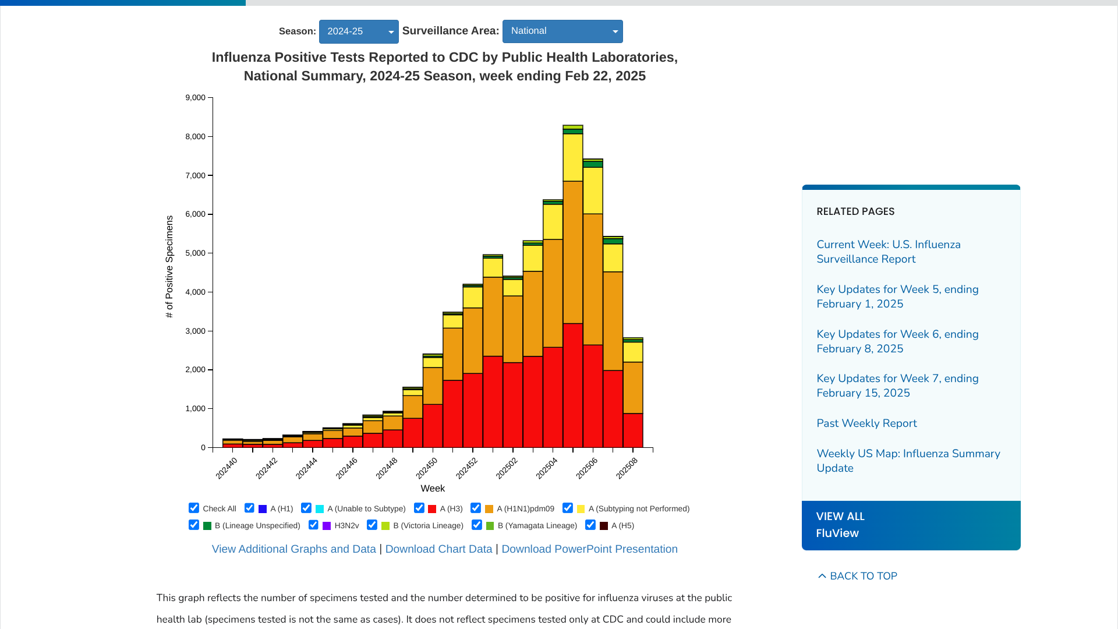Click the orange A (H1N1)pdm09 legend swatch
Viewport: 1118px width, 629px height.
489,509
